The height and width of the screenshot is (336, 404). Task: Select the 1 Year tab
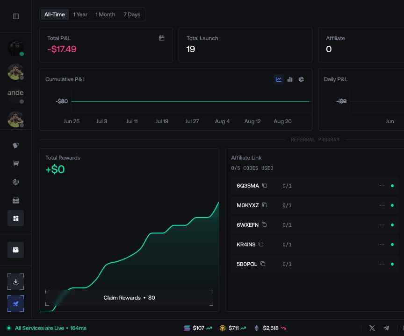pos(80,14)
